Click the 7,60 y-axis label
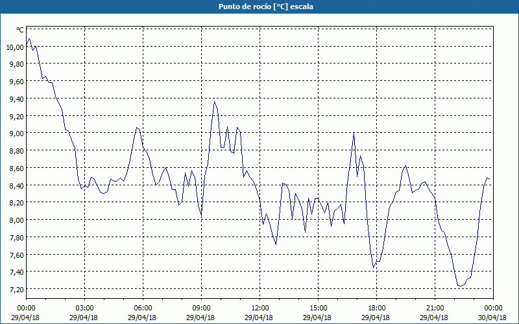The width and height of the screenshot is (519, 324). pos(17,255)
